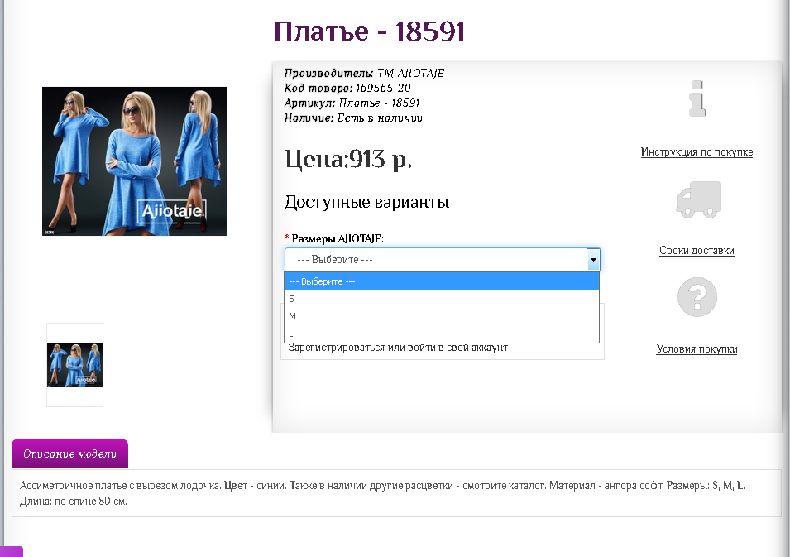Click the Код товара: 169565-20 line
Viewport: 790px width, 557px height.
click(347, 89)
